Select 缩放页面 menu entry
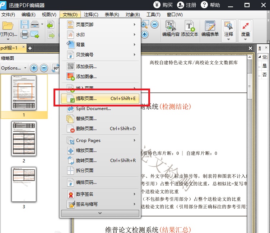This screenshot has width=270, height=233. (x=100, y=151)
